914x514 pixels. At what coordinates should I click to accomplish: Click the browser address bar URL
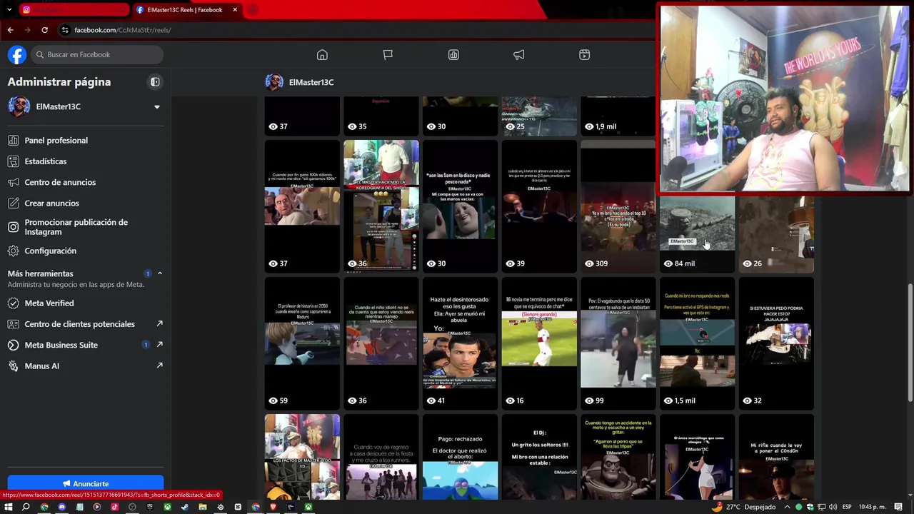pos(123,30)
